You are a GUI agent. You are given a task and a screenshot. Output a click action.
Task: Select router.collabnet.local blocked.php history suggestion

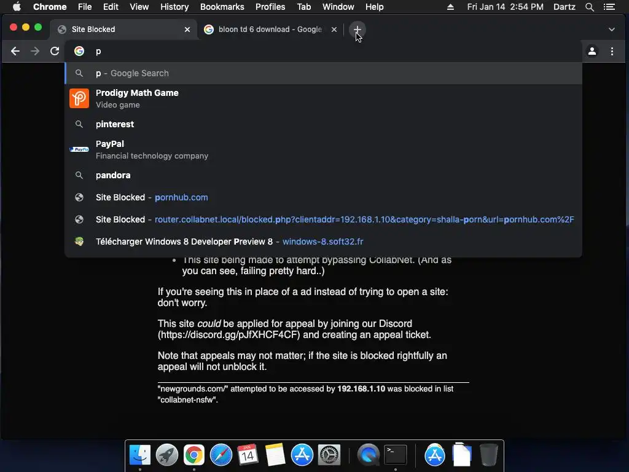323,219
